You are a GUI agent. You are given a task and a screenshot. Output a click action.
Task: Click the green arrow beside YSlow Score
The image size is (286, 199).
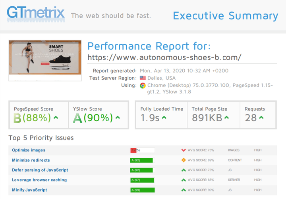pos(118,117)
